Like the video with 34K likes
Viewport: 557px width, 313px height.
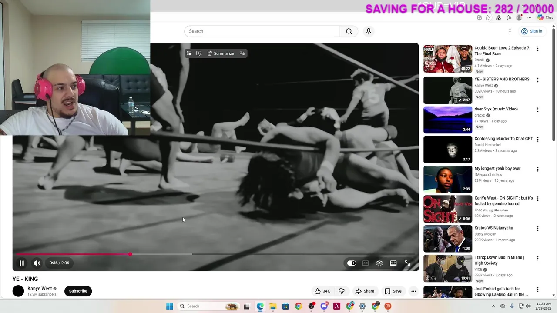[x=322, y=291]
